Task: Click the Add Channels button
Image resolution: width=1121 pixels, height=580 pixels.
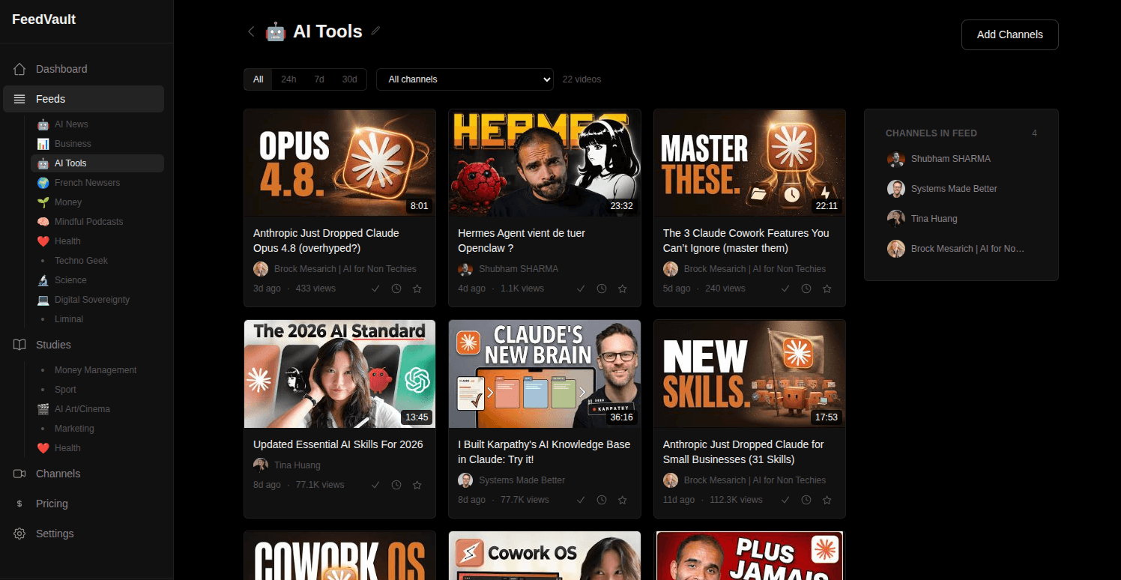Action: [1009, 34]
